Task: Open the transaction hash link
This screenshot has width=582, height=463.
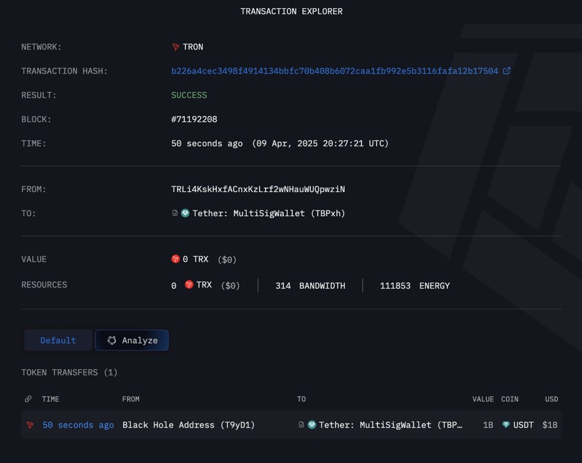Action: coord(335,71)
